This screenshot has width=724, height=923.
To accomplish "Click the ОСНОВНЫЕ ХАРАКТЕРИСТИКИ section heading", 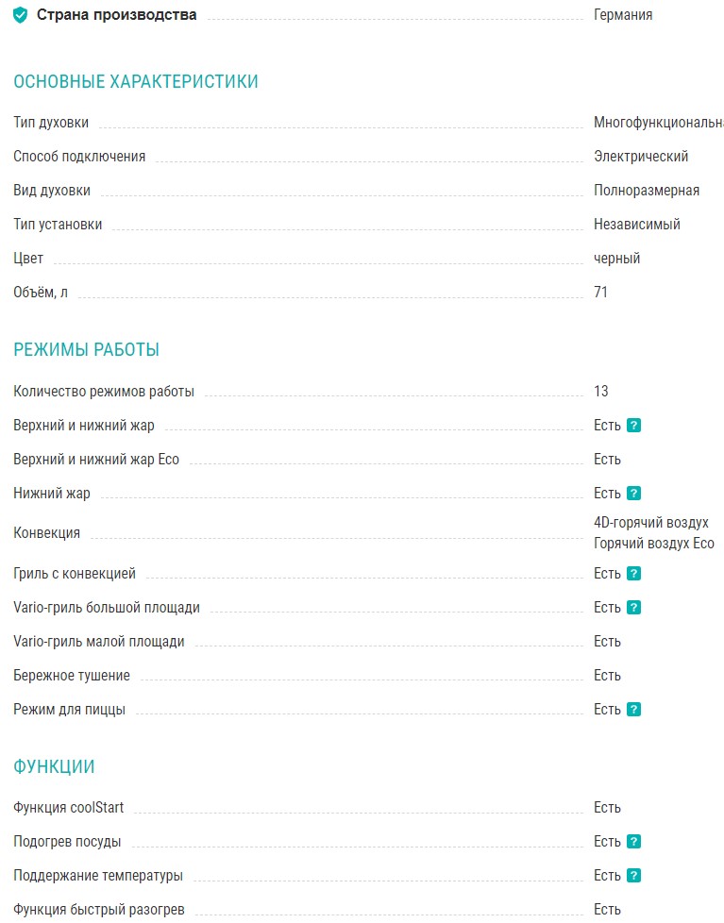I will point(136,82).
